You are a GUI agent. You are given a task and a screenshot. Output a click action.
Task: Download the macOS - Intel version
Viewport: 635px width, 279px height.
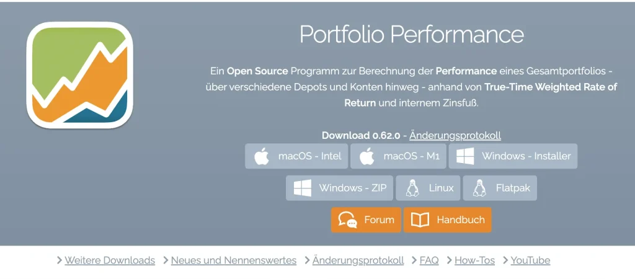[296, 156]
